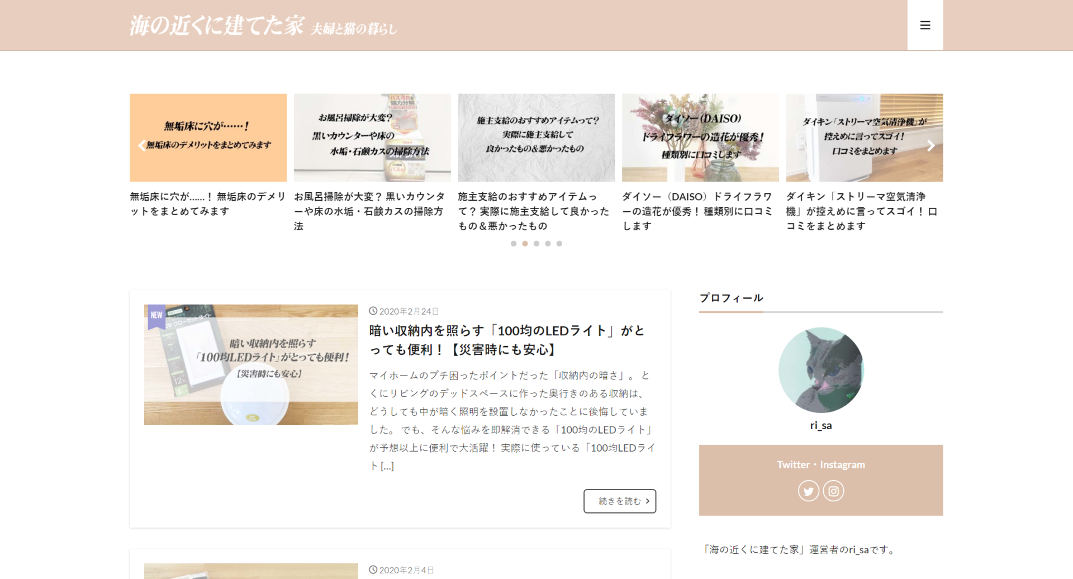Image resolution: width=1073 pixels, height=579 pixels.
Task: Open the 無垢床に穴が carousel thumbnail
Action: (208, 137)
